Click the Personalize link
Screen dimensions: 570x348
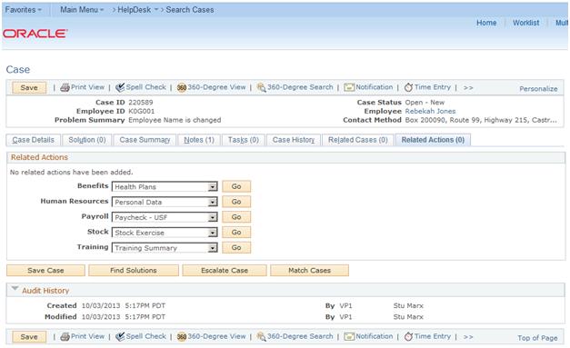[538, 89]
